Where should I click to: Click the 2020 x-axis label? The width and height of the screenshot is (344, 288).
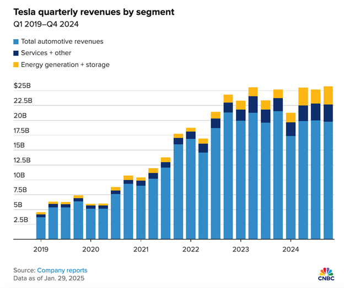[90, 249]
